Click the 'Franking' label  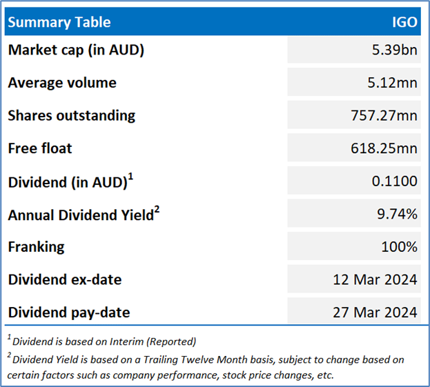pos(36,247)
